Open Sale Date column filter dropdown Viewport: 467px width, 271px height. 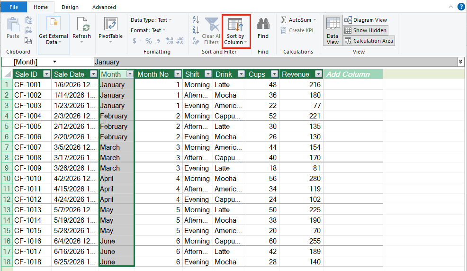coord(93,74)
